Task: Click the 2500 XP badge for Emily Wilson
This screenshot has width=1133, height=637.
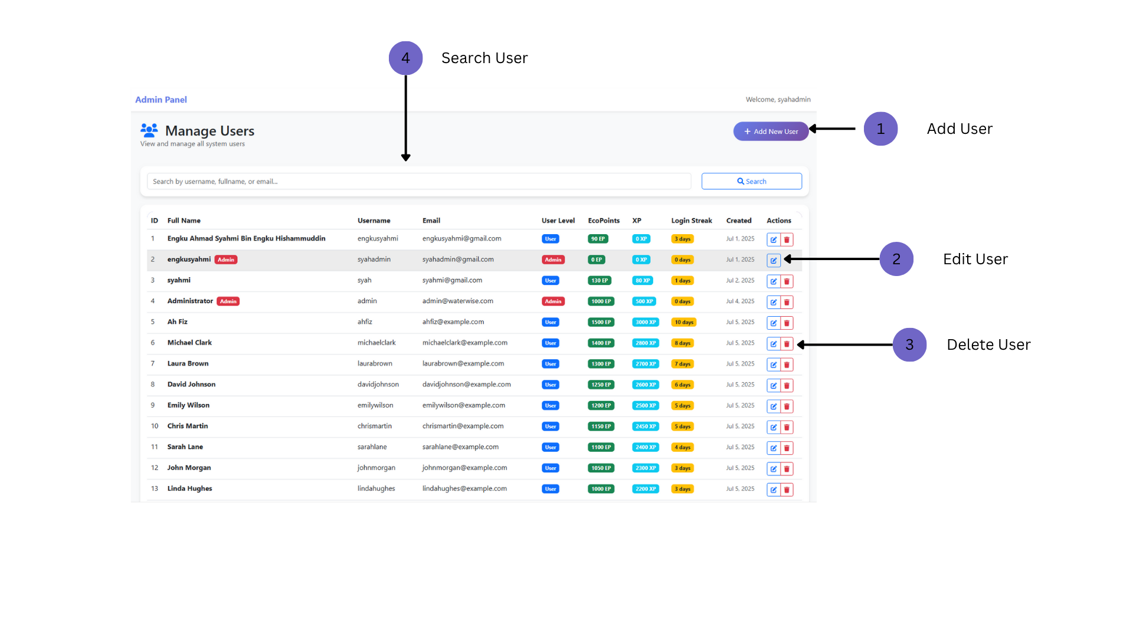Action: [x=646, y=406]
